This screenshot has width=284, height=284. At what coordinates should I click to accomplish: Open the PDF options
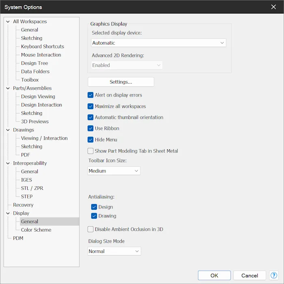26,155
